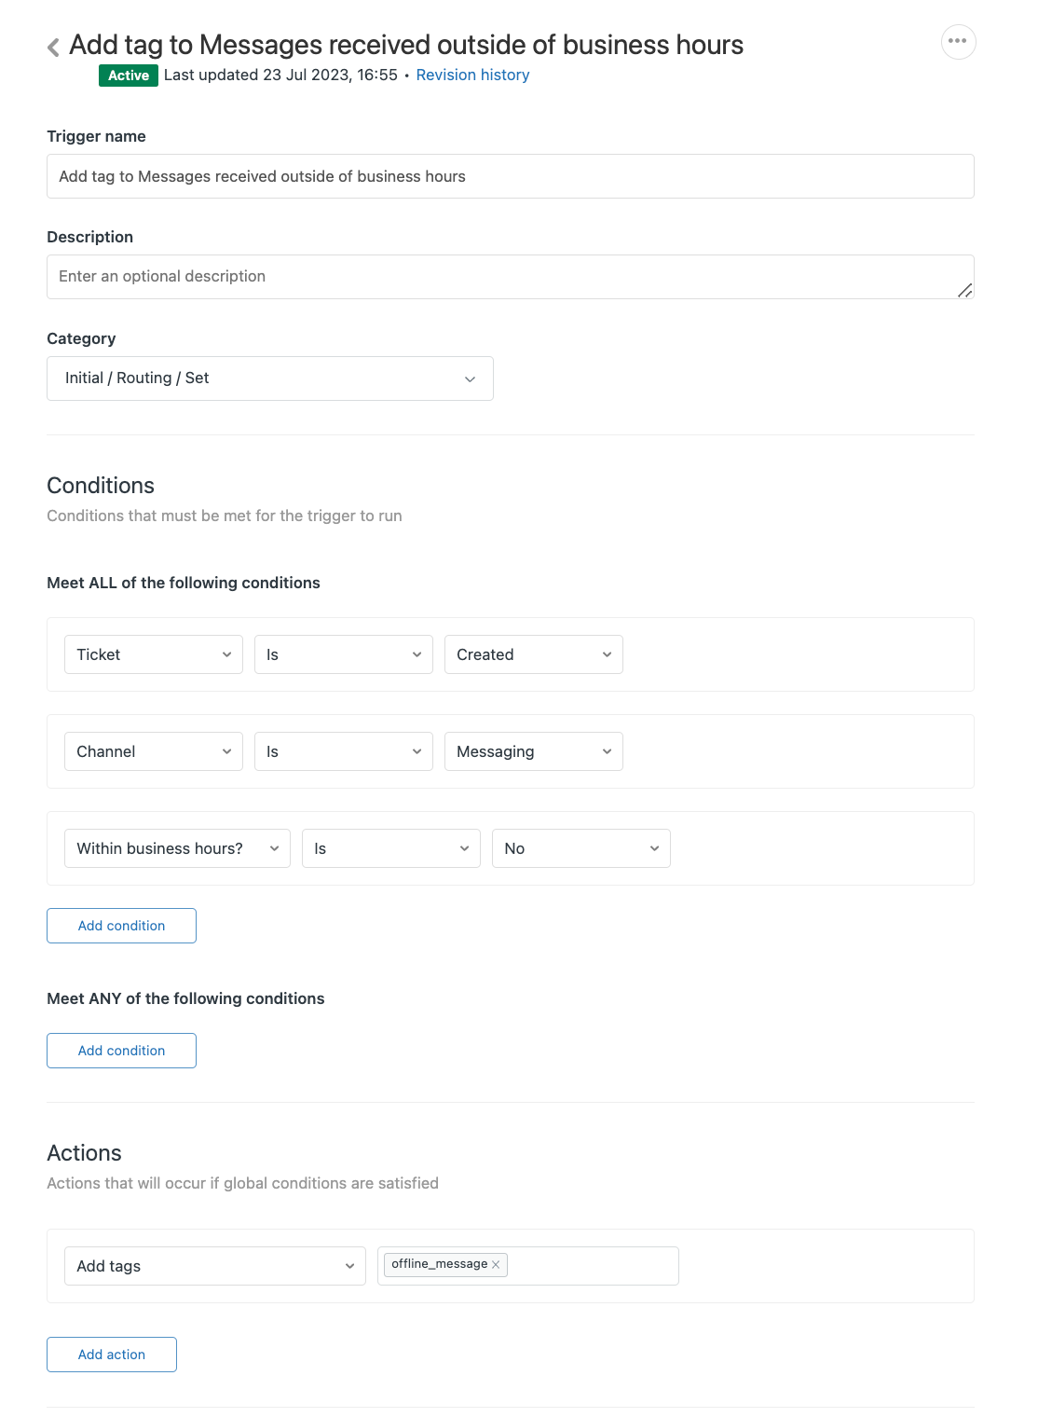Click the description field corner handle
This screenshot has width=1038, height=1417.
click(x=965, y=291)
